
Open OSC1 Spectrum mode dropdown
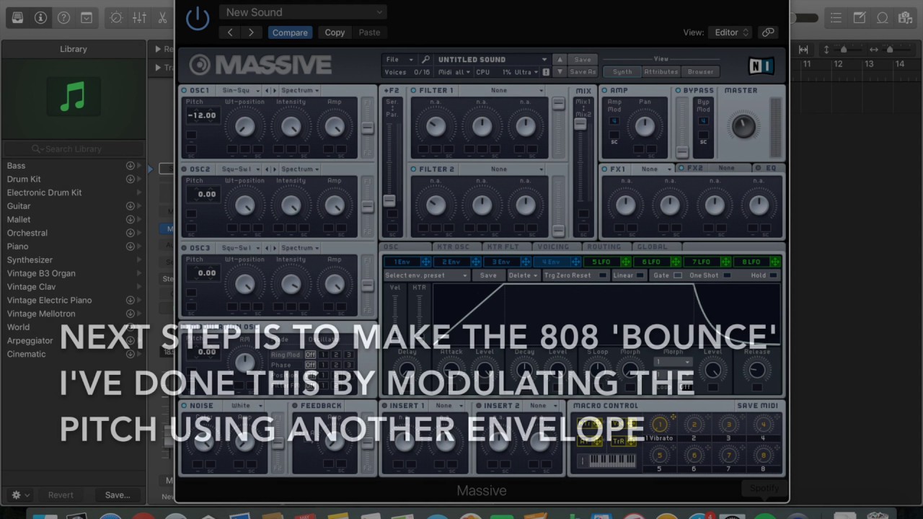coord(301,91)
